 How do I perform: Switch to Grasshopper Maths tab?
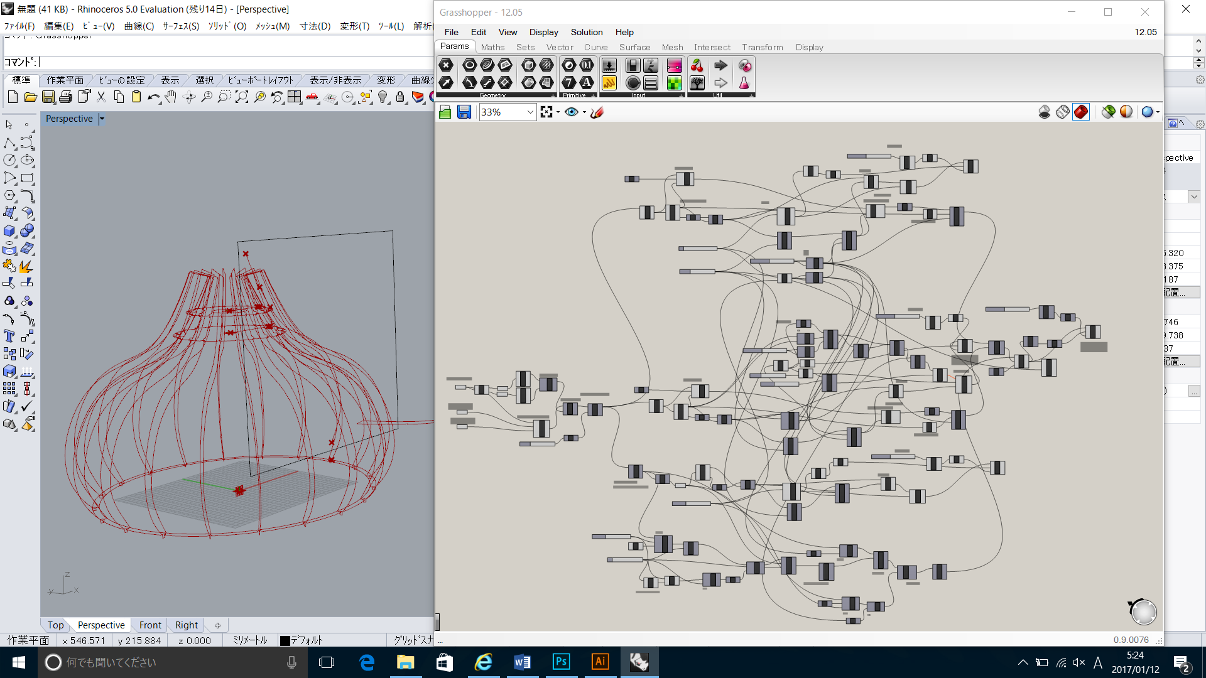pos(492,47)
